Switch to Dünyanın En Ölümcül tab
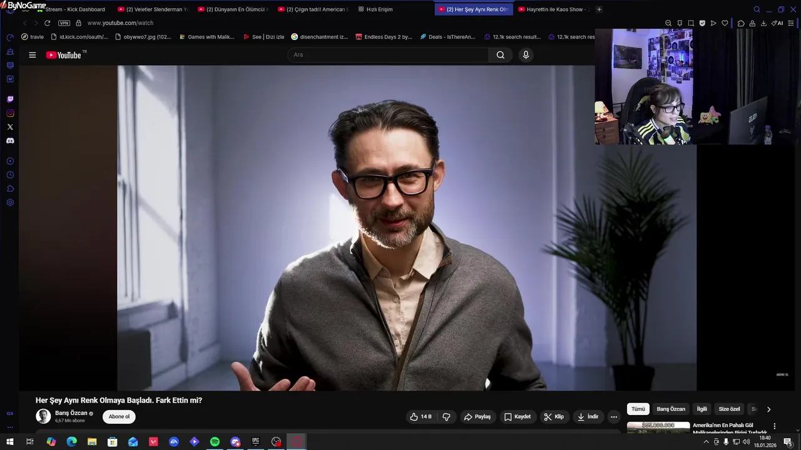The height and width of the screenshot is (450, 801). [233, 9]
